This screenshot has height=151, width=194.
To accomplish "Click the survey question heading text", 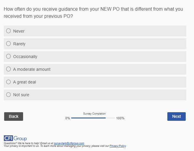I will click(x=93, y=12).
